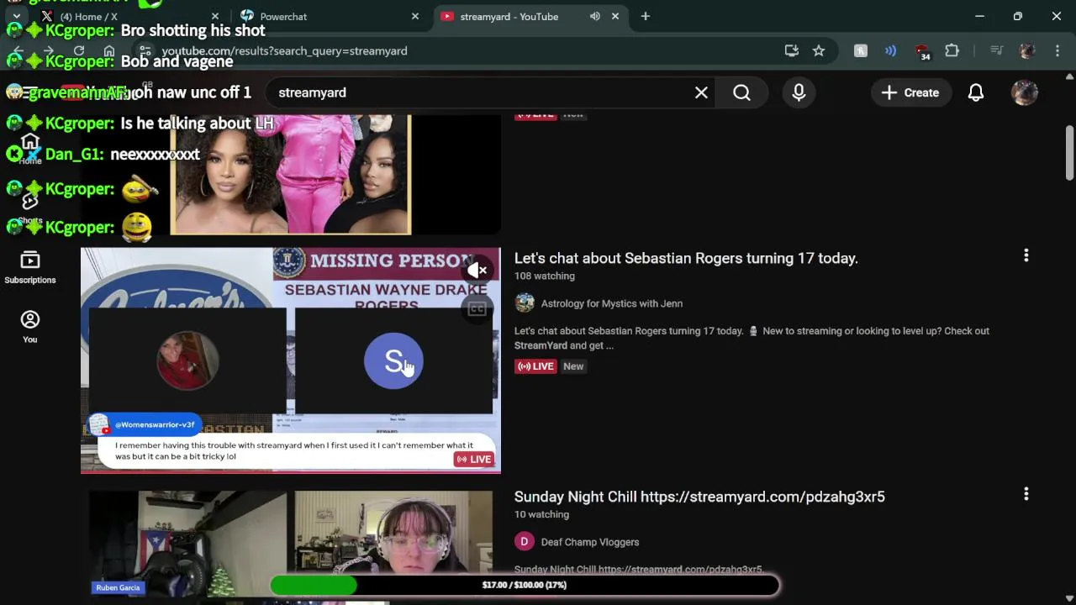This screenshot has width=1076, height=605.
Task: Click the '108 watching' text
Action: (545, 276)
